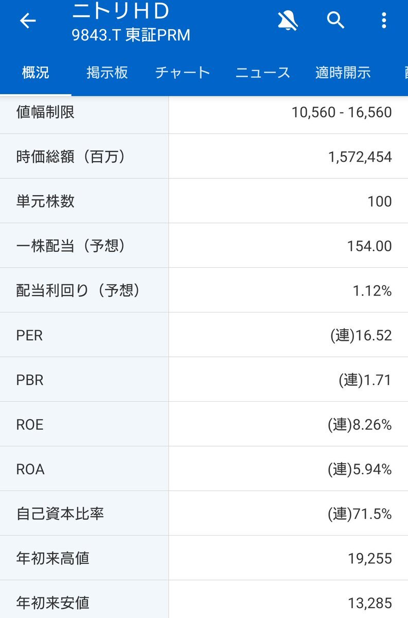Open the チャート tab
The image size is (408, 618).
(183, 73)
